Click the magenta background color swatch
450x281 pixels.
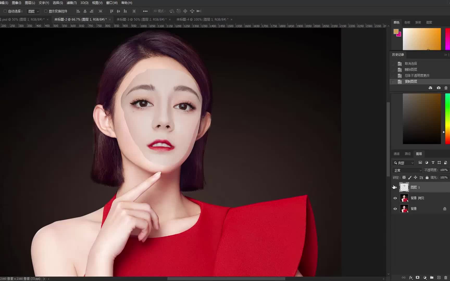[400, 35]
